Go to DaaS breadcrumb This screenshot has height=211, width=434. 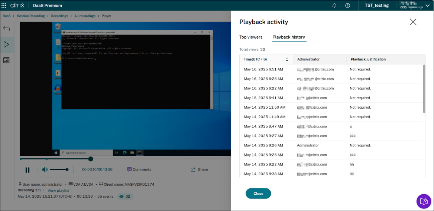(x=7, y=16)
